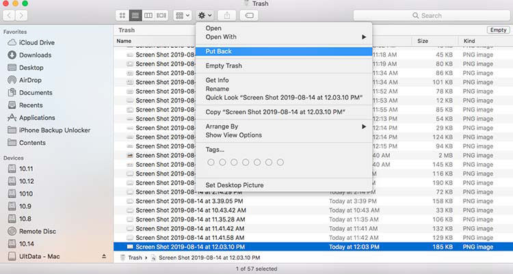Open the Action gear dropdown menu
The width and height of the screenshot is (513, 274).
point(205,15)
